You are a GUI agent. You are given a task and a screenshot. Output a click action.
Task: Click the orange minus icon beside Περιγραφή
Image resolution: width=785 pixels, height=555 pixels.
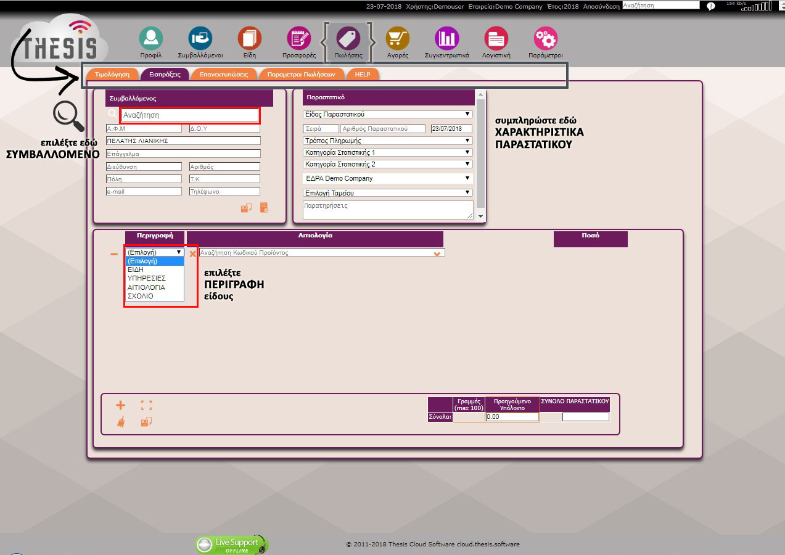114,253
